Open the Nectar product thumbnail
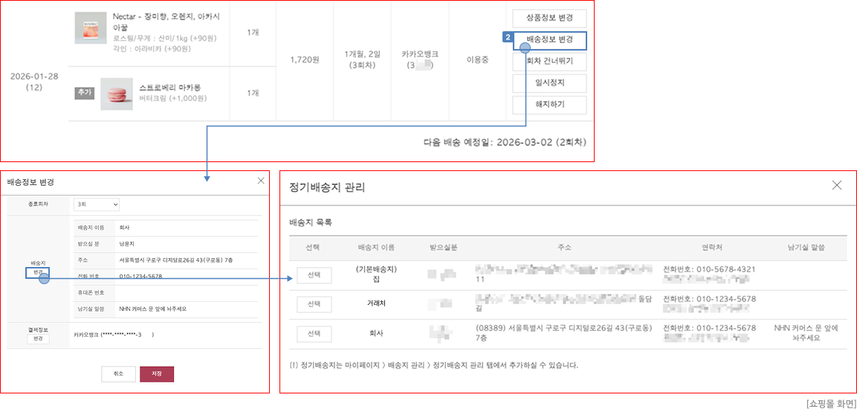The width and height of the screenshot is (857, 415). (x=91, y=28)
